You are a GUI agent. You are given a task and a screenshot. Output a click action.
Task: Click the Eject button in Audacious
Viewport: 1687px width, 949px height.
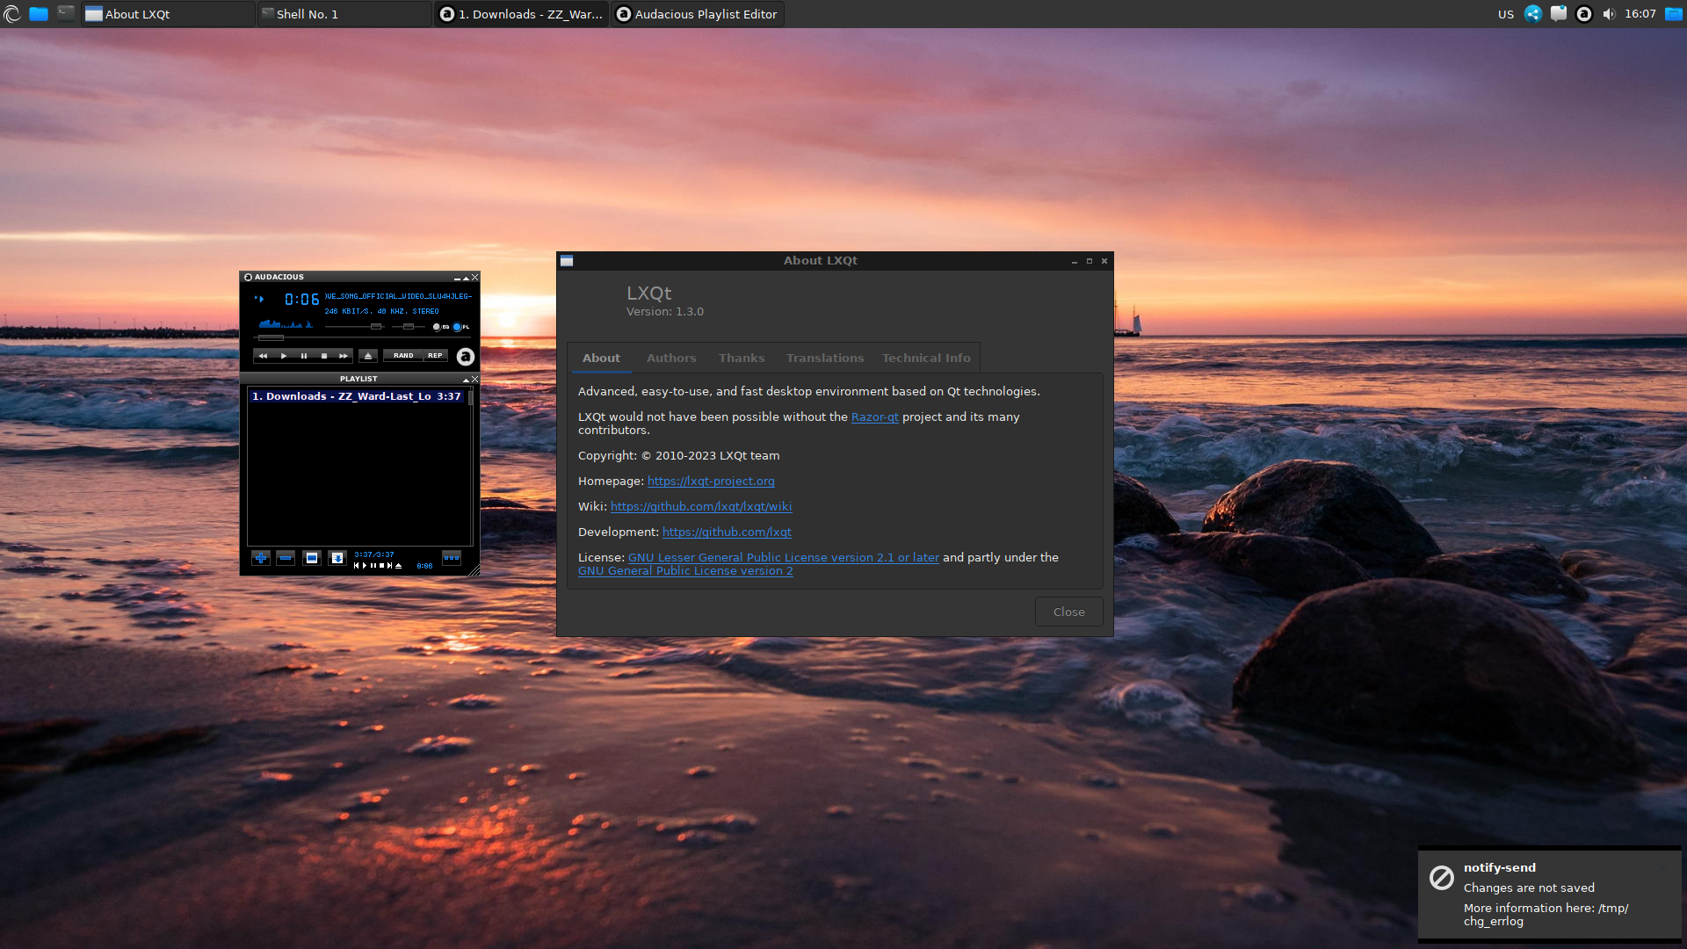368,356
